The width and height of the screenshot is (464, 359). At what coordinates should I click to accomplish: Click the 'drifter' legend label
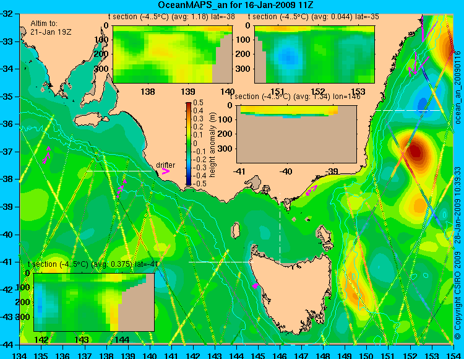[165, 165]
